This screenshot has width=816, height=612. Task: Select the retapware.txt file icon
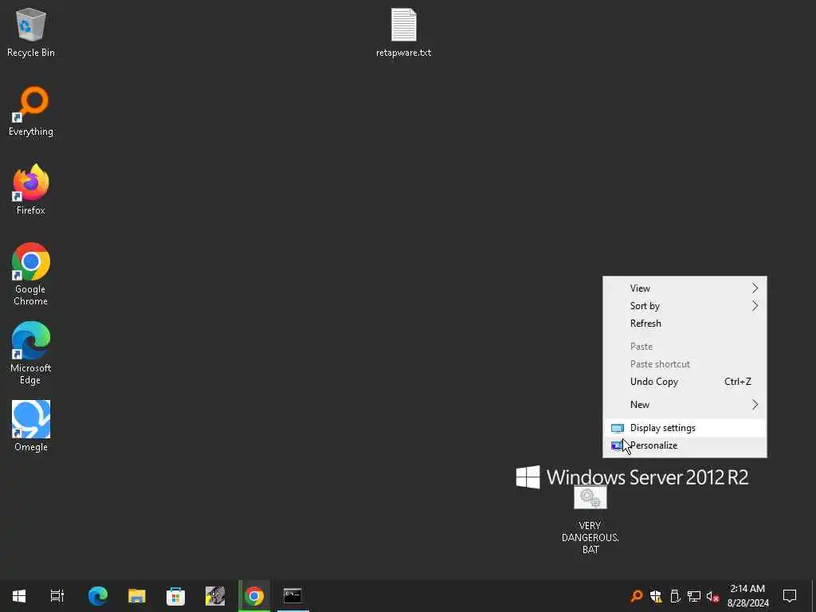click(404, 32)
